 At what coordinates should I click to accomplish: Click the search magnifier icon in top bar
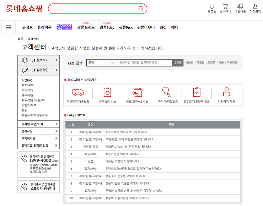click(x=141, y=9)
